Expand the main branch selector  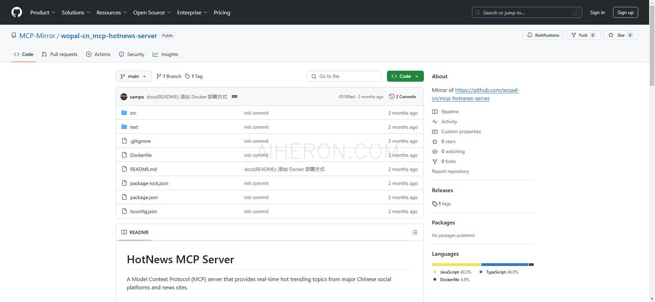(133, 76)
